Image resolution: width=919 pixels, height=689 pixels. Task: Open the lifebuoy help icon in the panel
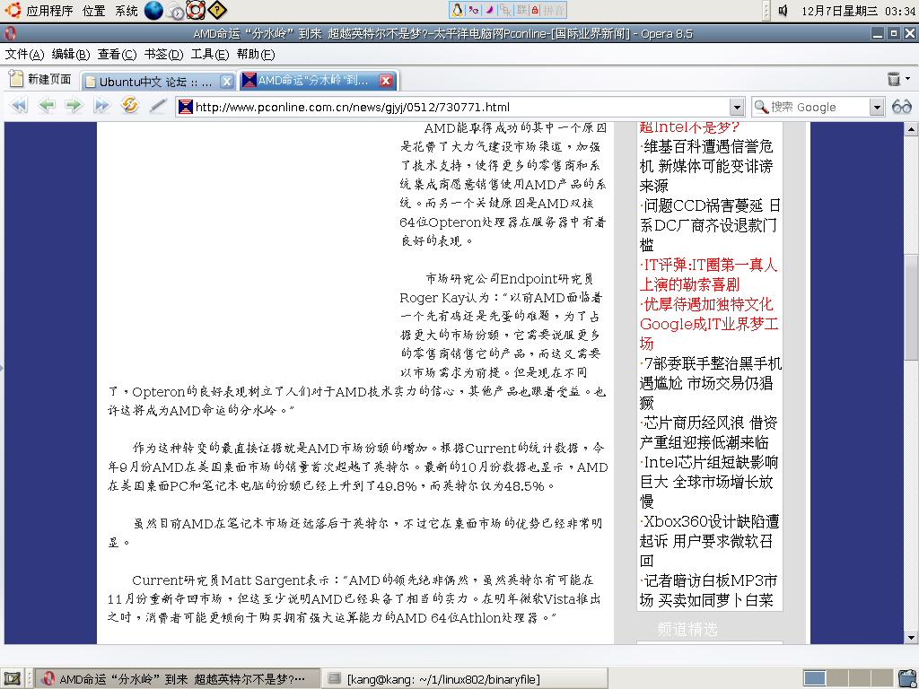196,10
